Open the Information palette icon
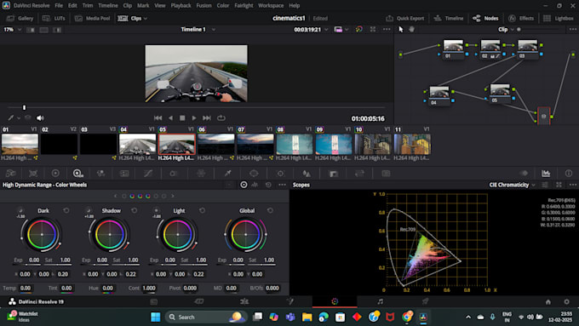The image size is (579, 326). point(568,173)
